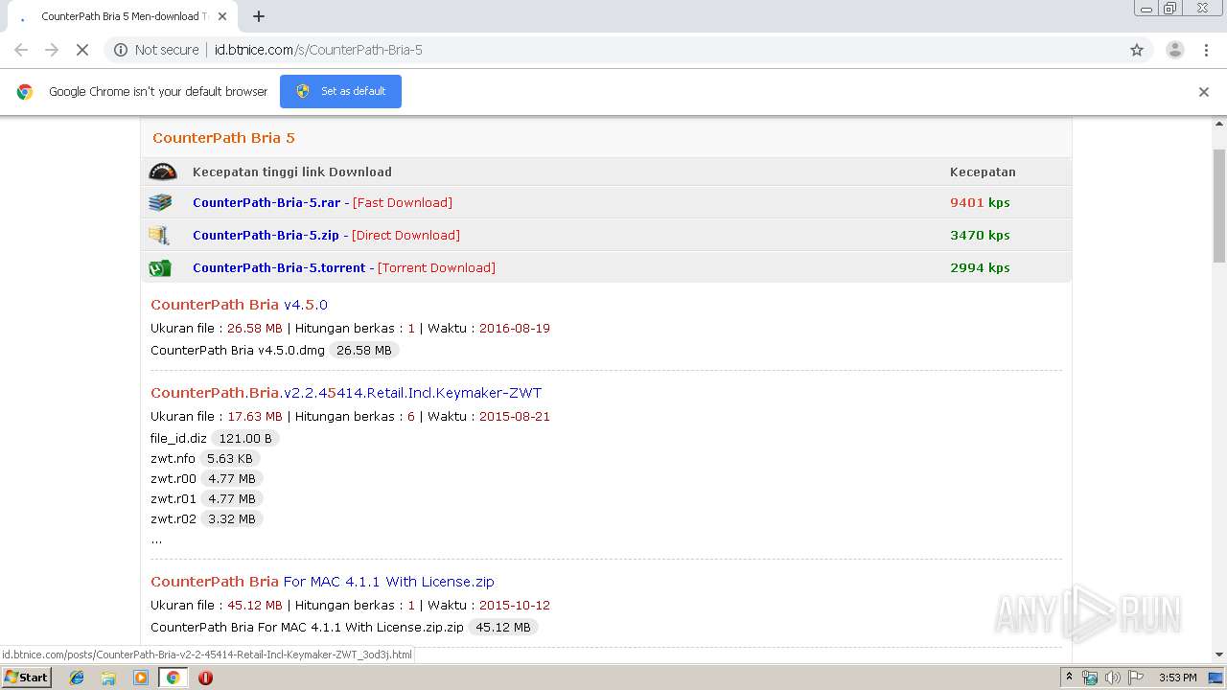Click the 3:53 PM taskbar clock

pyautogui.click(x=1177, y=678)
